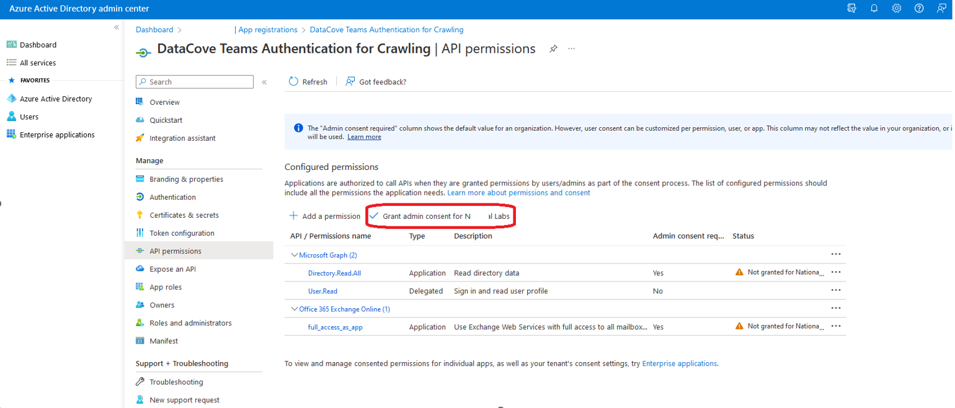This screenshot has height=408, width=955.
Task: Collapse the app registration side menu
Action: [x=264, y=82]
